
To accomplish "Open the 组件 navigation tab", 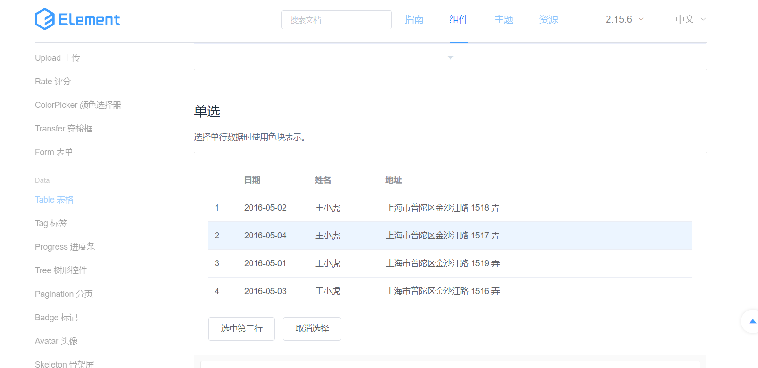I will [459, 19].
